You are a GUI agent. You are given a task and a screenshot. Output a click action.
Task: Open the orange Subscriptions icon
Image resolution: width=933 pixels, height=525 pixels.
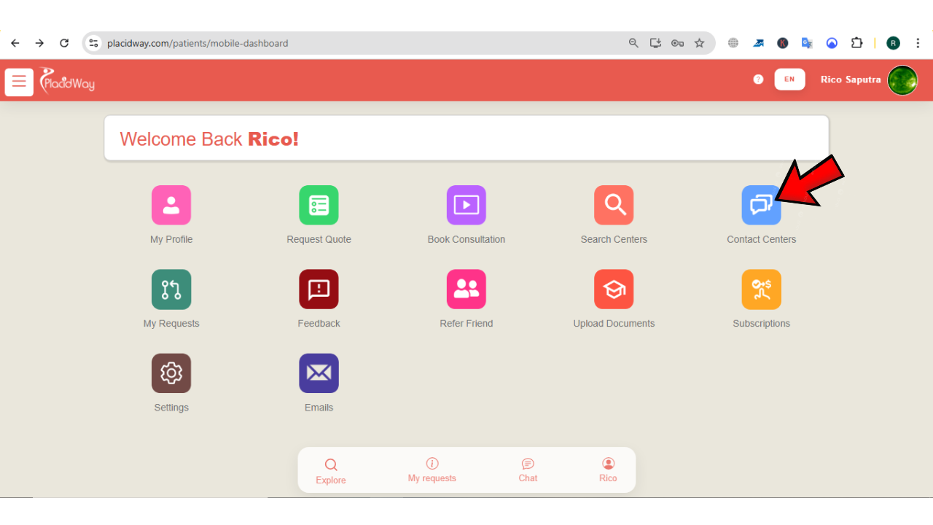761,289
